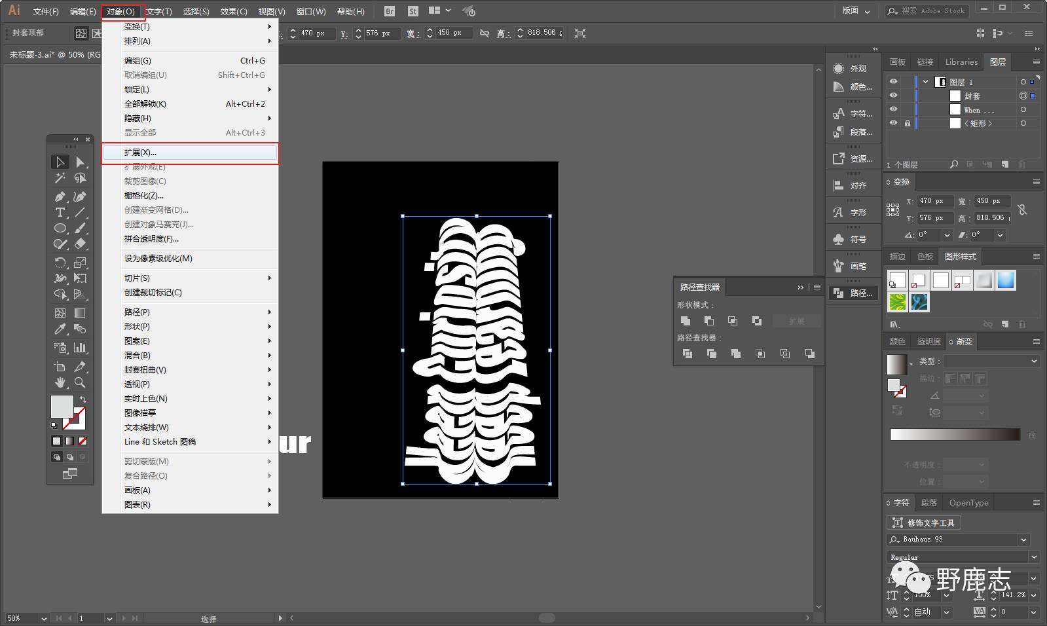Select the Pen tool
The width and height of the screenshot is (1047, 626).
(60, 196)
